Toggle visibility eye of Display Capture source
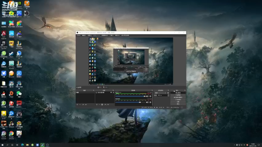This screenshot has width=262, height=147. pos(111,92)
